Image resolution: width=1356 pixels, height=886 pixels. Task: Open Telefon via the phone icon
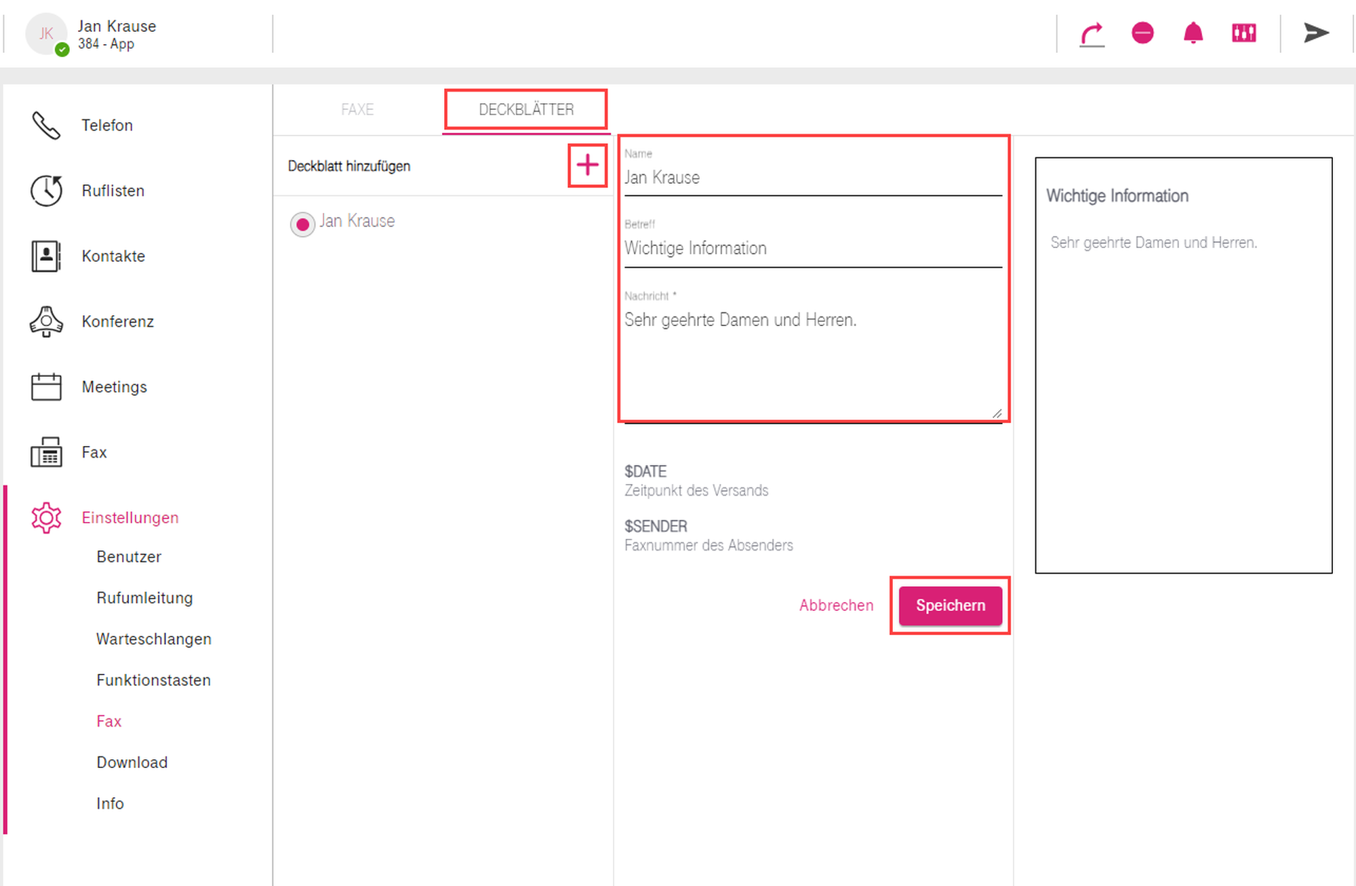tap(46, 125)
